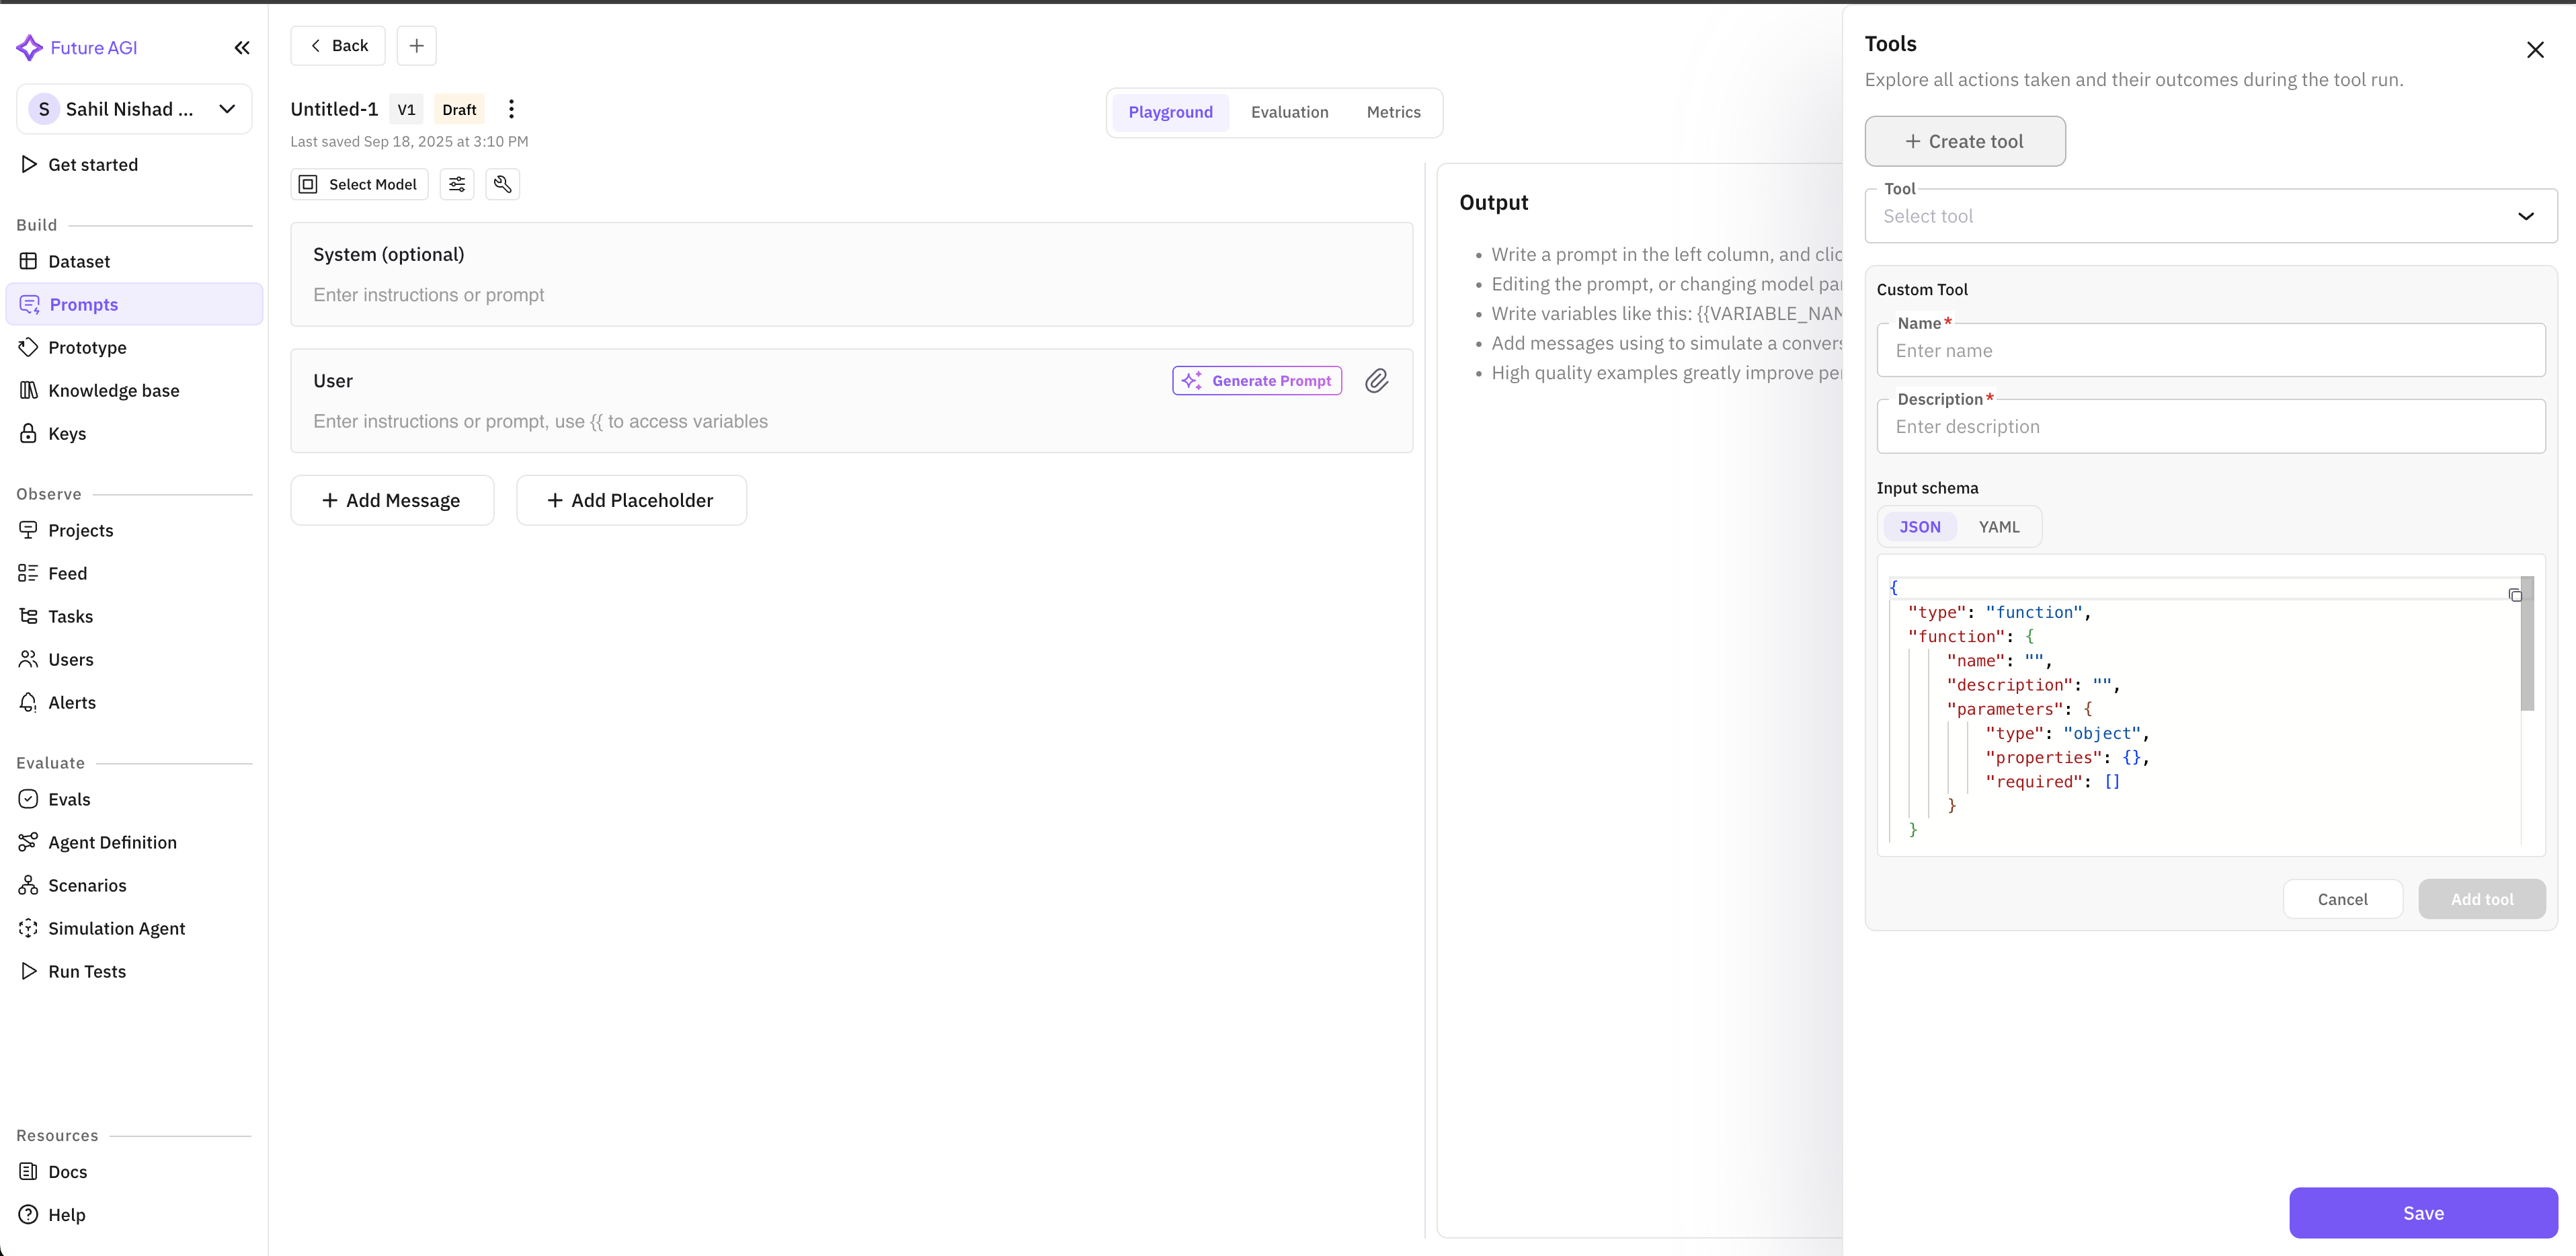Open the Metrics tab
Viewport: 2576px width, 1256px height.
pyautogui.click(x=1394, y=112)
